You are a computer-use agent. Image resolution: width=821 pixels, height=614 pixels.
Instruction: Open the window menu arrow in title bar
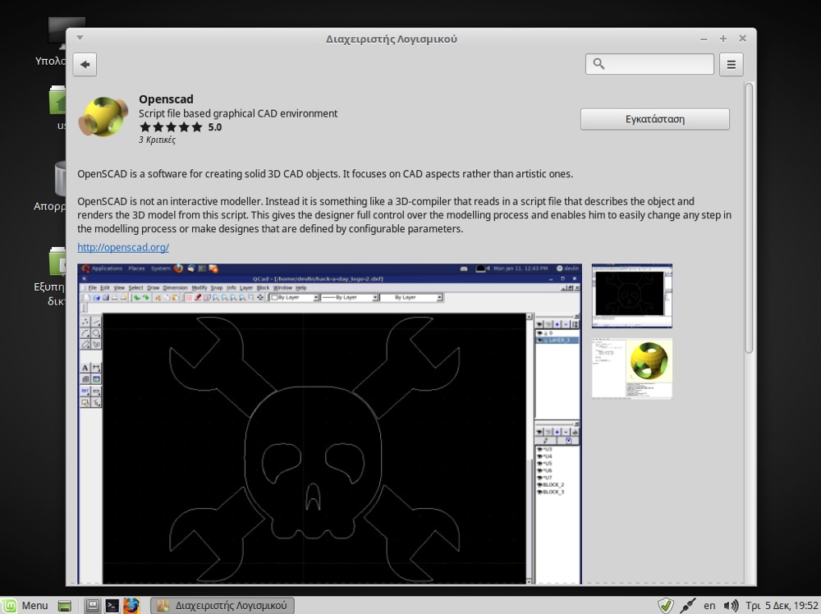click(80, 38)
